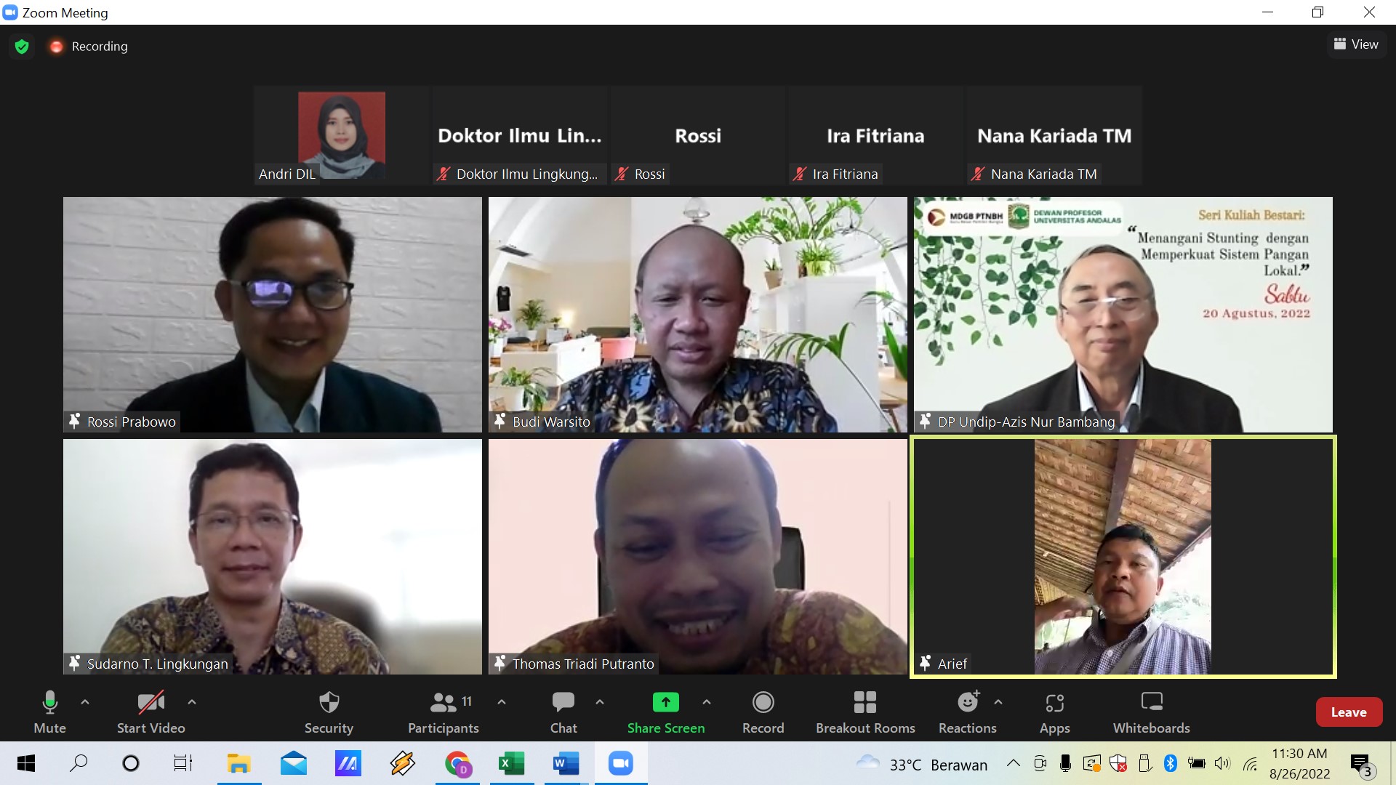Toggle Start Video camera

pyautogui.click(x=151, y=712)
